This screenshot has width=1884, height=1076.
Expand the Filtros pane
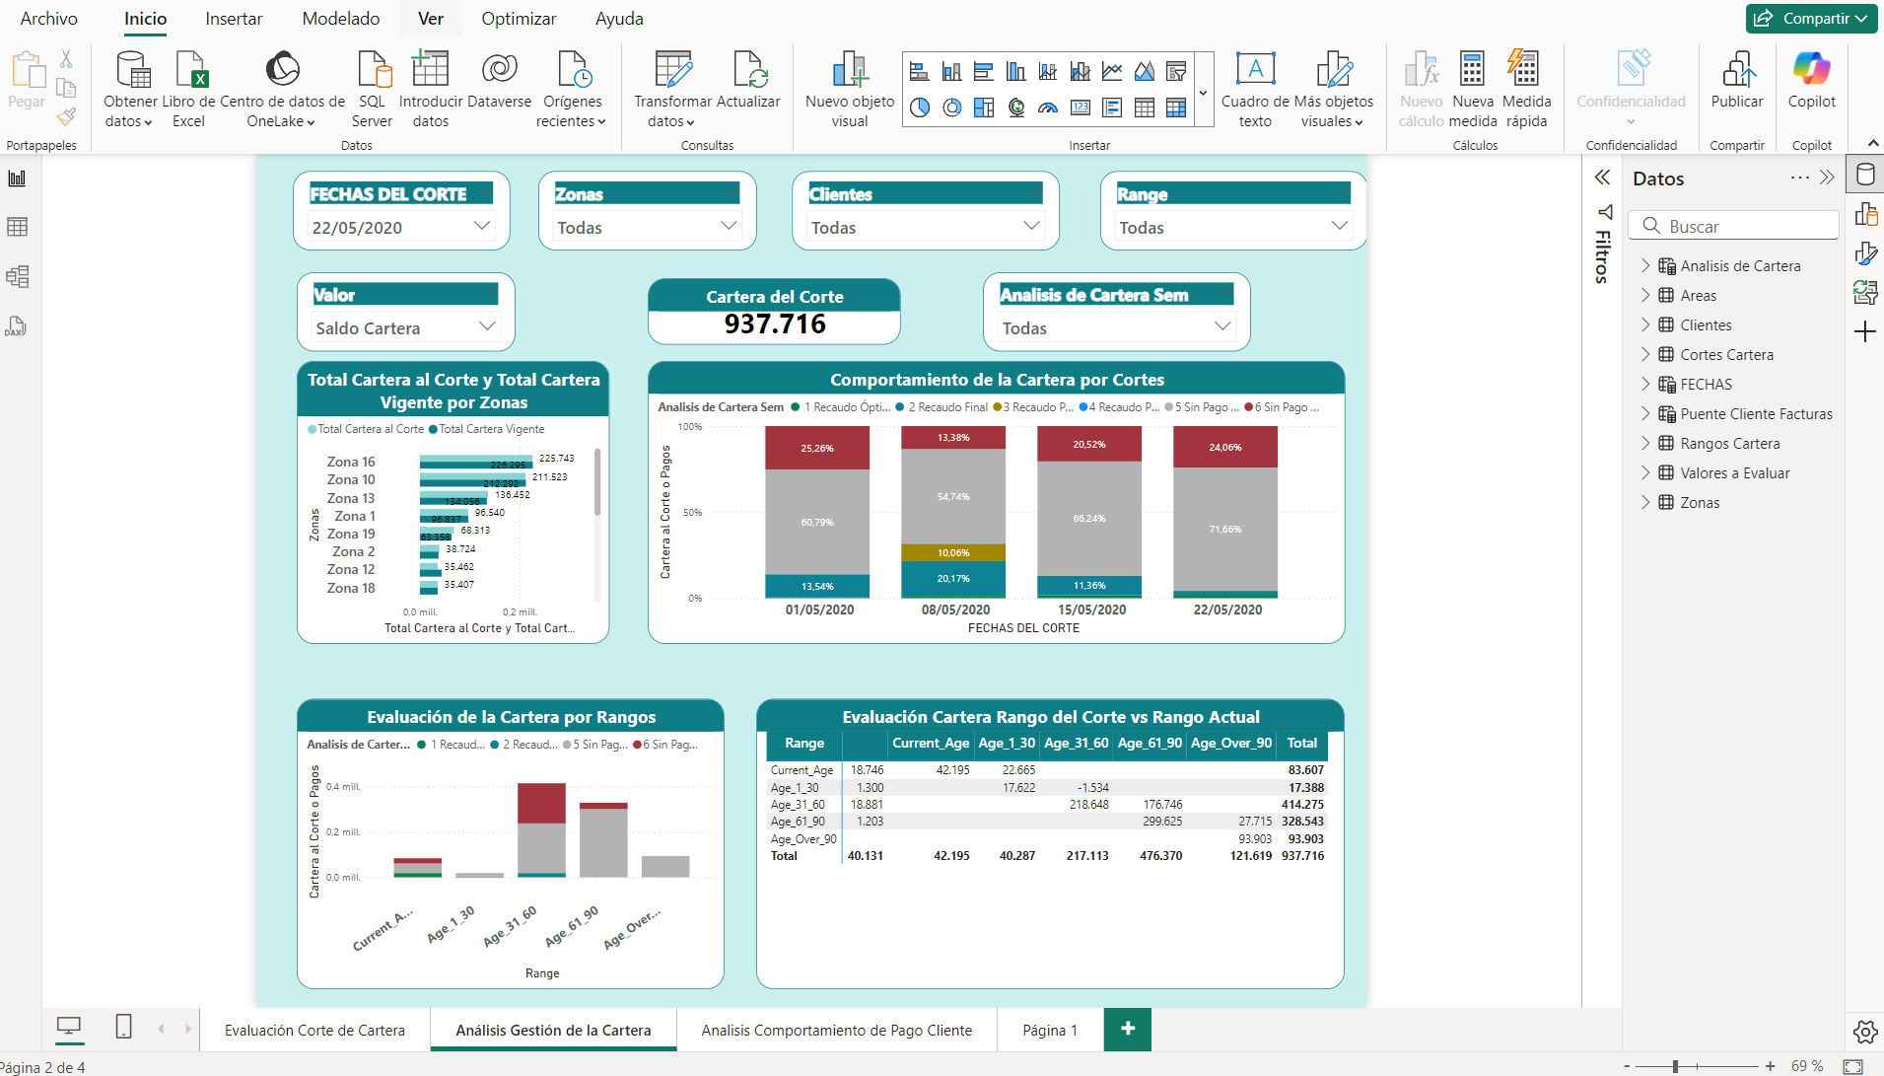pyautogui.click(x=1603, y=178)
